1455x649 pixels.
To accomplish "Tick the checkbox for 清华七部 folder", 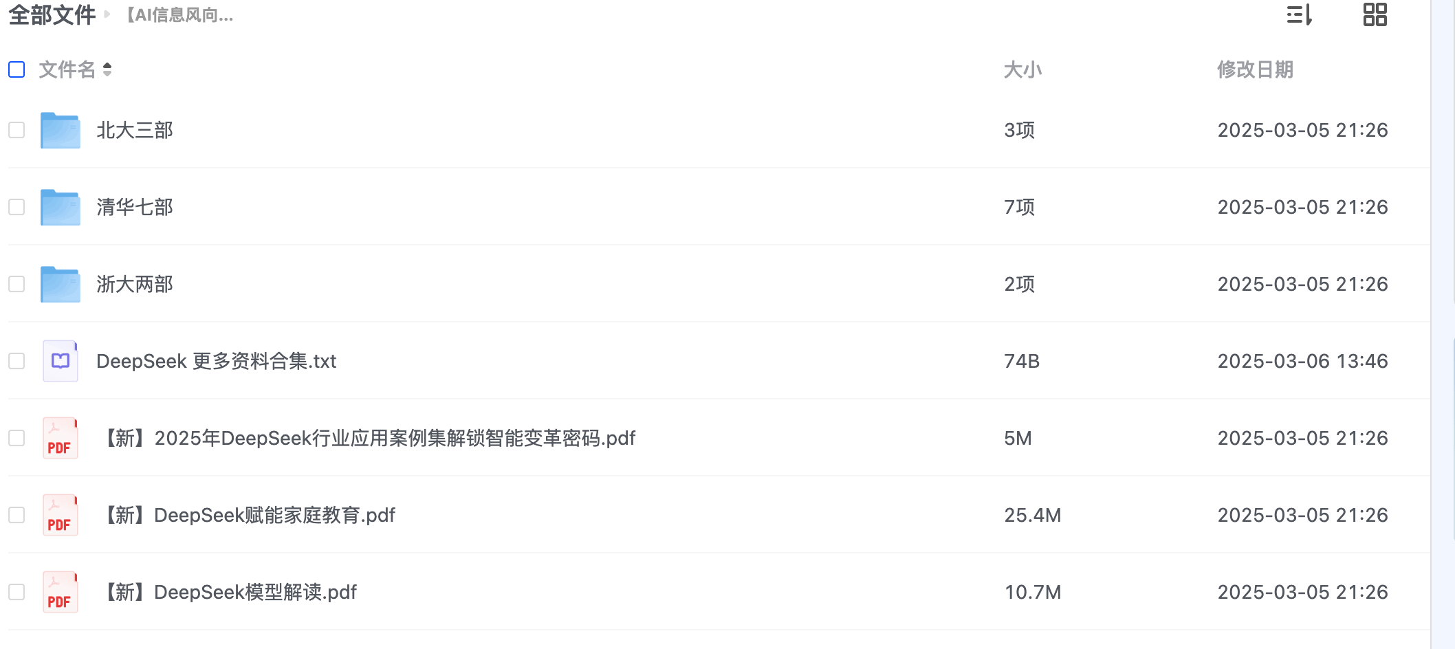I will pyautogui.click(x=17, y=207).
